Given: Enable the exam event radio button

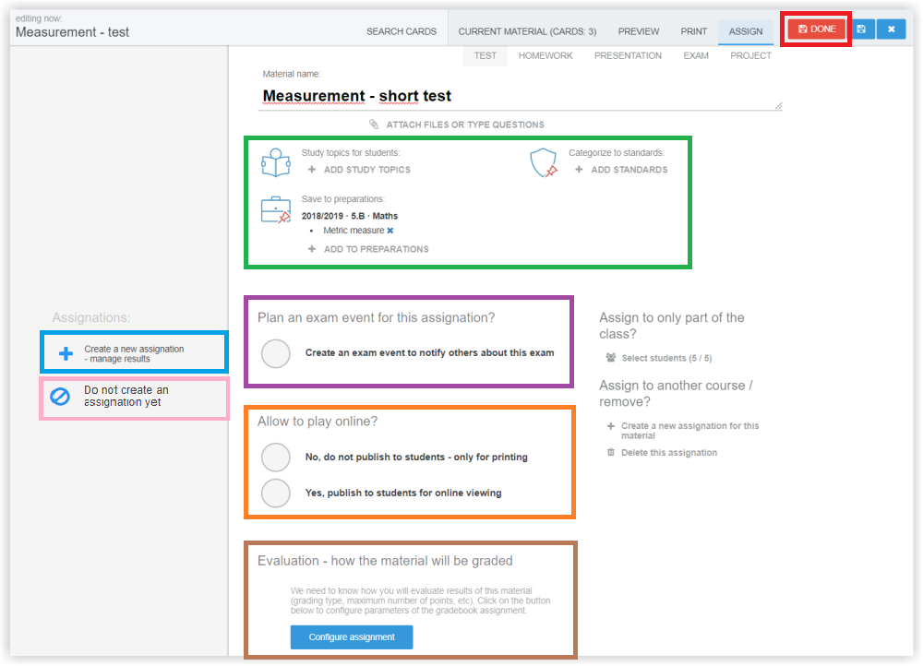Looking at the screenshot, I should pyautogui.click(x=276, y=353).
